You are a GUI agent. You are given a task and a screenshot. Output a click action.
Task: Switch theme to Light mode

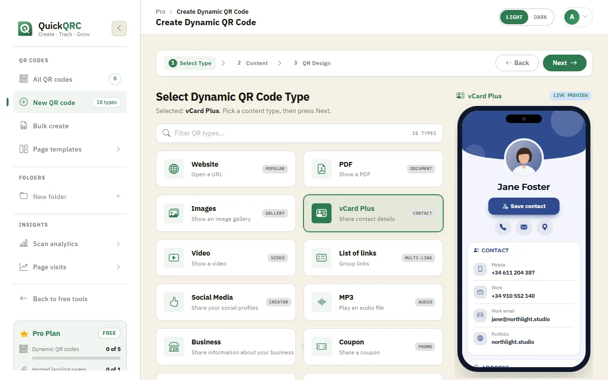[514, 17]
